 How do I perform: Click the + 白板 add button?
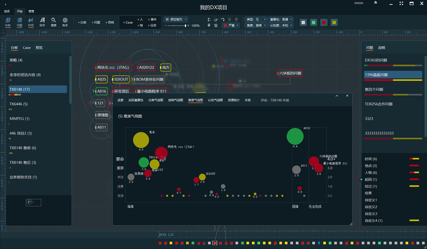tap(82, 23)
